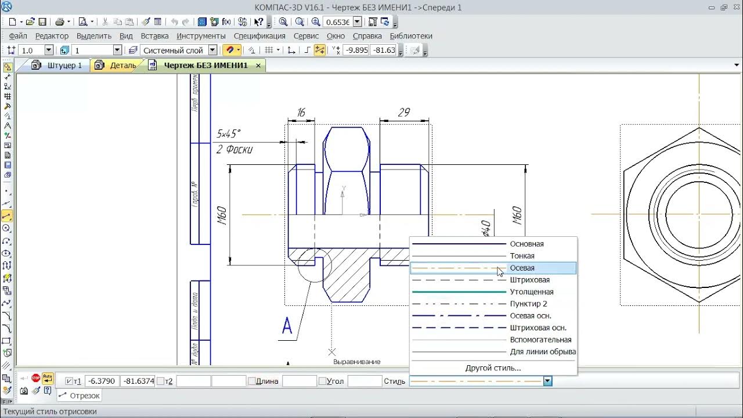Expand the Стиль line style dropdown
This screenshot has height=418, width=743.
547,381
